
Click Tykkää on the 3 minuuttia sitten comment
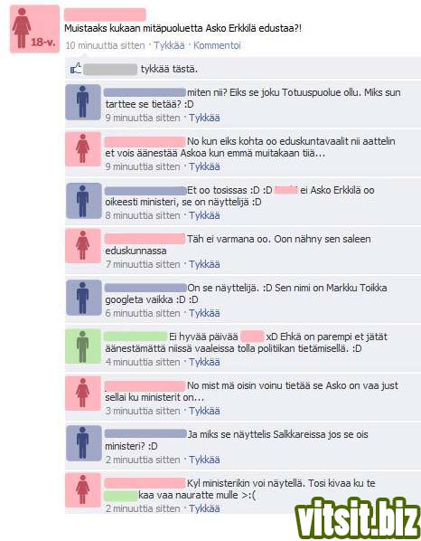coord(204,411)
